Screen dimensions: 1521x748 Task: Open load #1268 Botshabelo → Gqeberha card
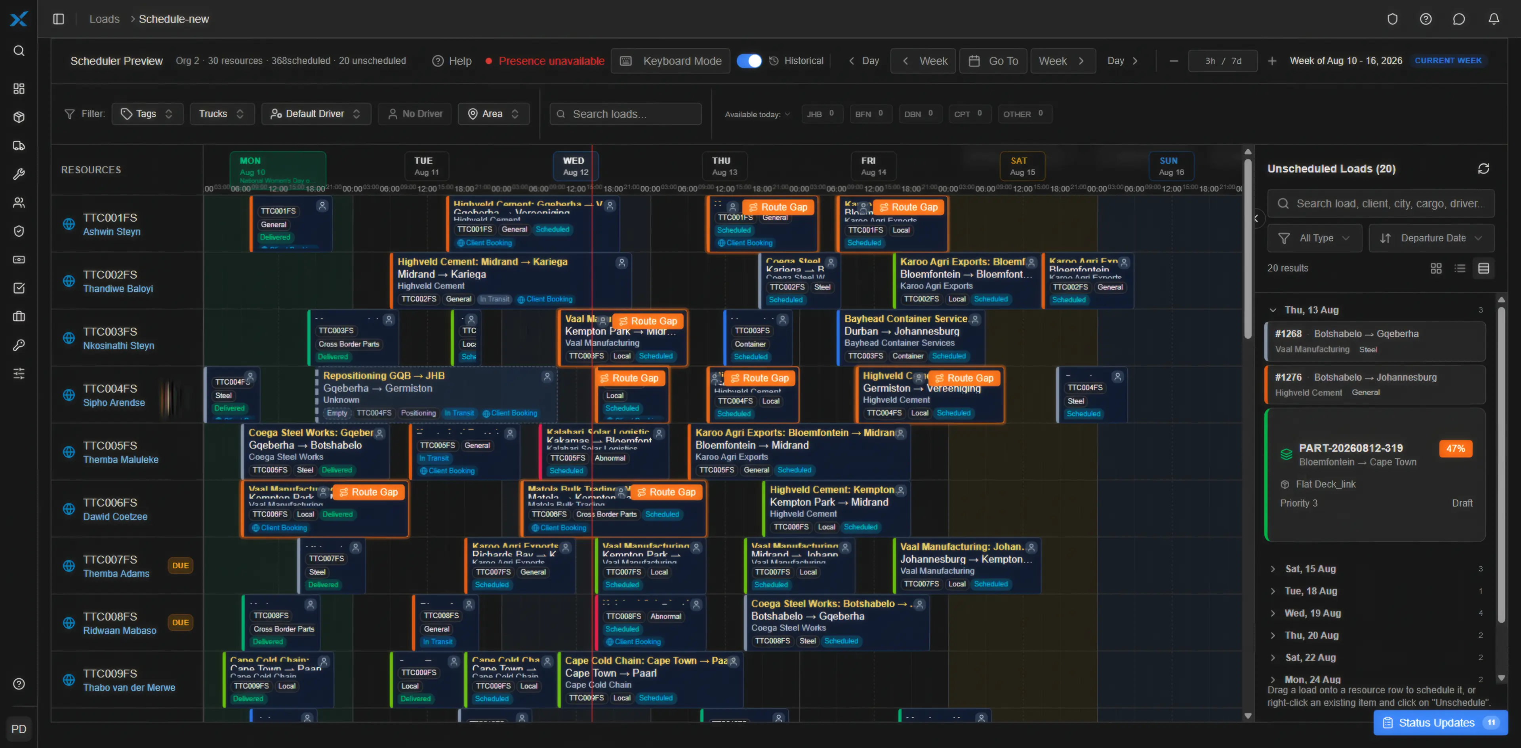1374,341
